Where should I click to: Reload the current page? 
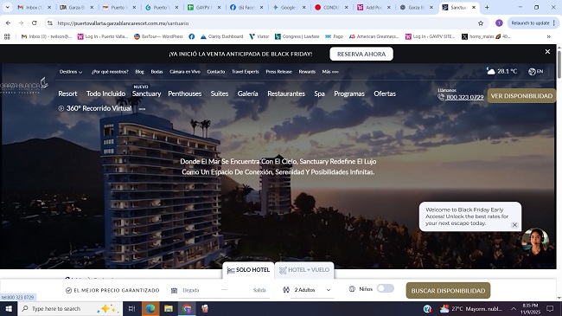pos(35,23)
